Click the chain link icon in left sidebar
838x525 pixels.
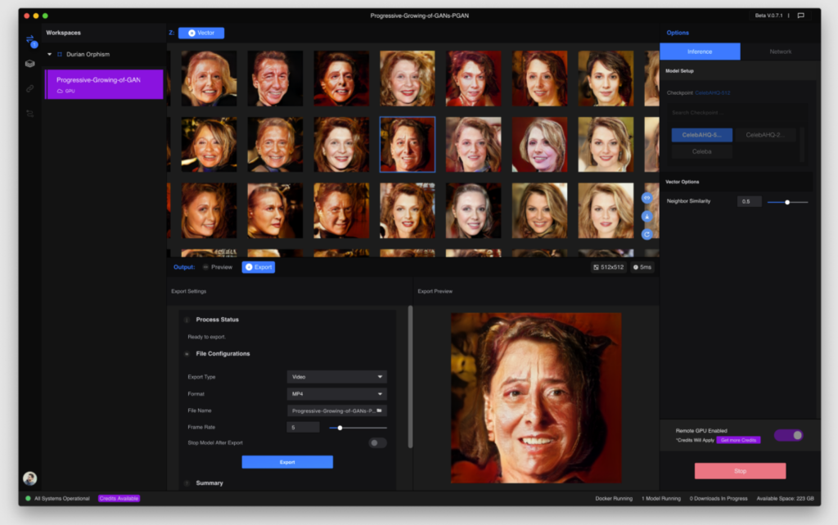pyautogui.click(x=30, y=88)
